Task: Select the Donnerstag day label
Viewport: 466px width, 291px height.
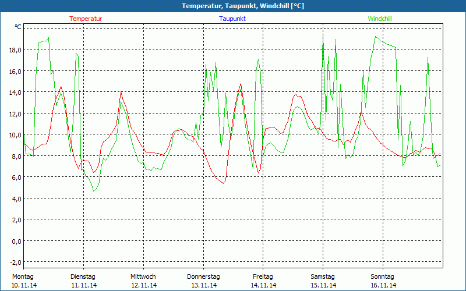Action: pyautogui.click(x=203, y=276)
